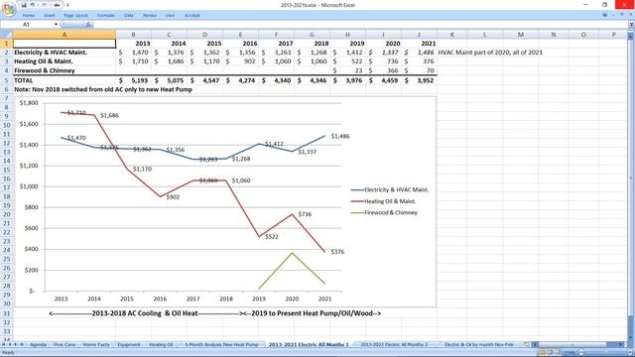Switch to 1-Month Analysis New Heat Pump tab

pos(221,344)
